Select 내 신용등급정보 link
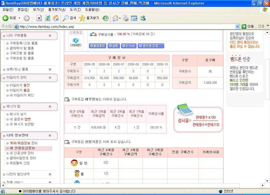 22,148
